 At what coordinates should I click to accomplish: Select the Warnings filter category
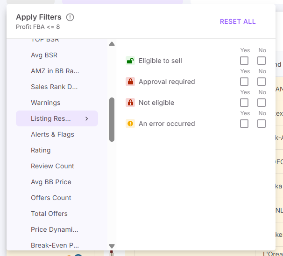pyautogui.click(x=46, y=103)
